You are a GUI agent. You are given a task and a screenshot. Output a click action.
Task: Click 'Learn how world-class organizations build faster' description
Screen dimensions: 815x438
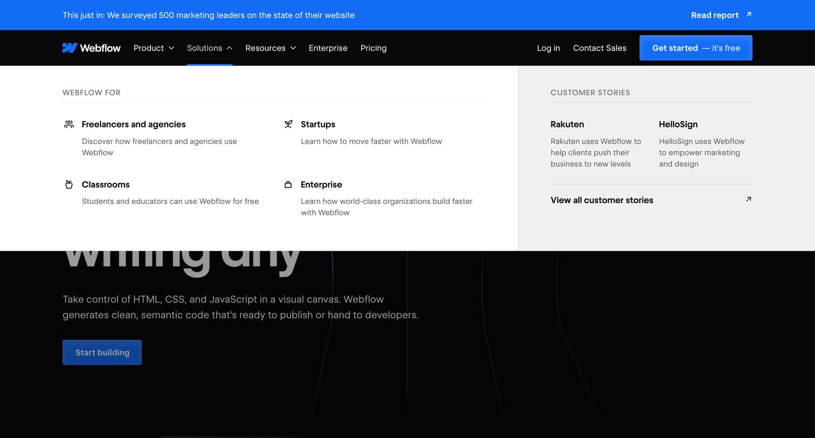point(386,207)
